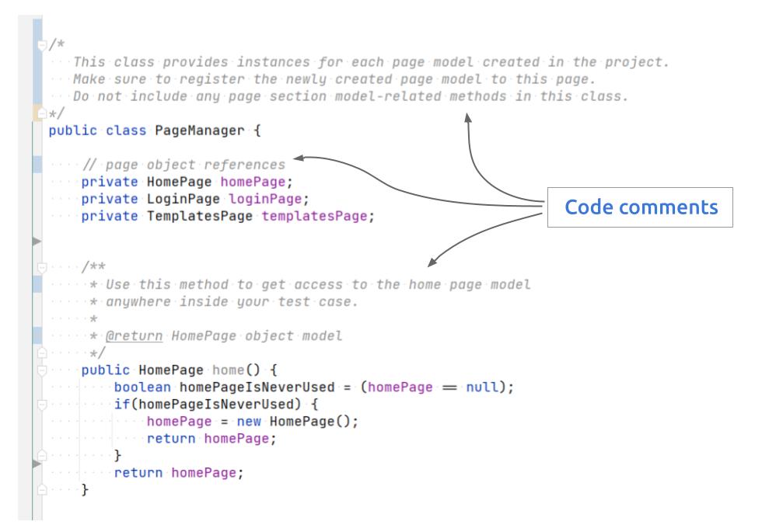Click the new keyword before HomePage()

(249, 422)
